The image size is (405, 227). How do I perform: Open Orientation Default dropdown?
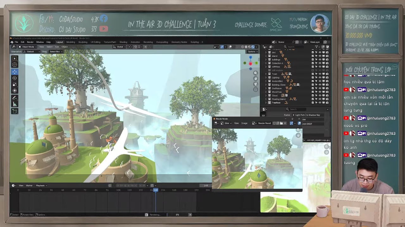31,52
